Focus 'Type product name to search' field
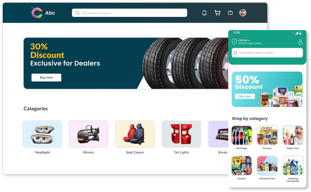 coord(267,53)
